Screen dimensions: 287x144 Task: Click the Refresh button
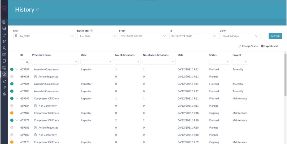pos(275,36)
